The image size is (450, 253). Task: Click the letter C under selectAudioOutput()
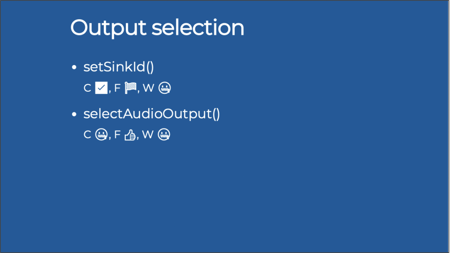(87, 135)
